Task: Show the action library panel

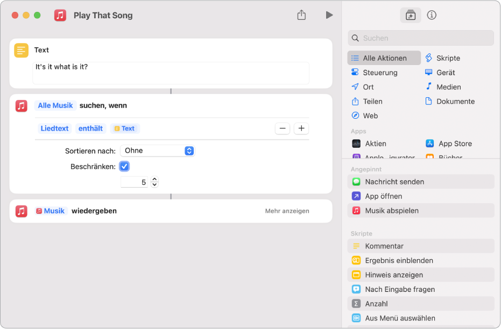Action: [410, 15]
